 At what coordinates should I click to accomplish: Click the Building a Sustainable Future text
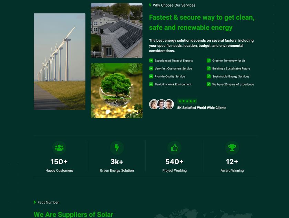[231, 68]
